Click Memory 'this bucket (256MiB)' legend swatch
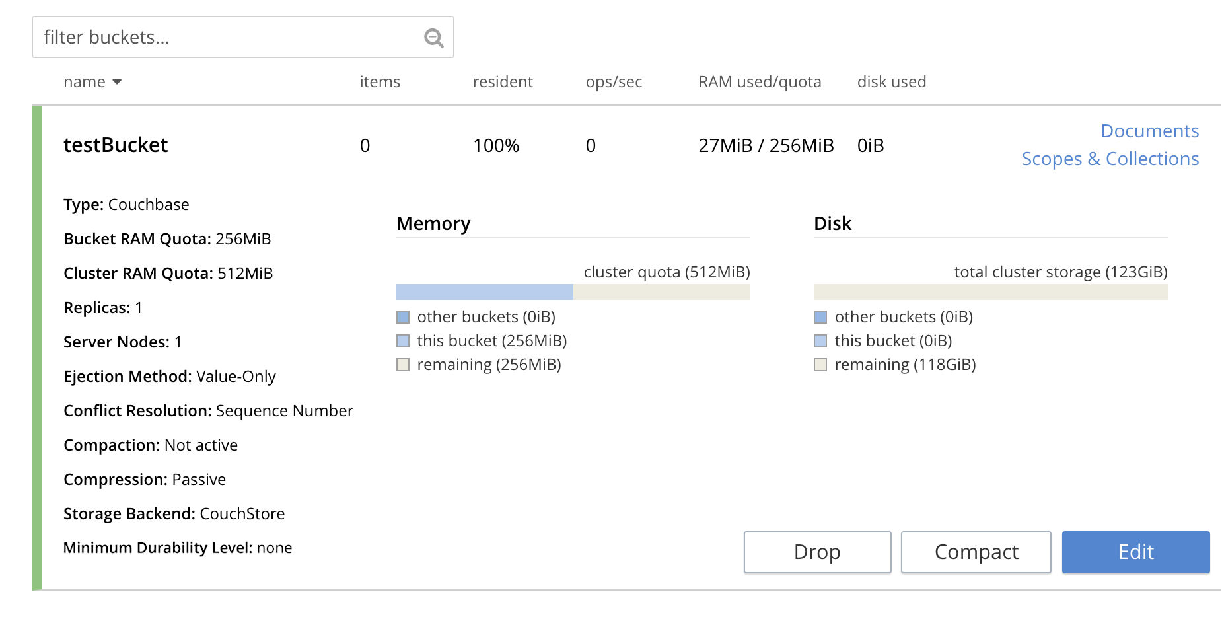This screenshot has width=1222, height=621. tap(403, 341)
